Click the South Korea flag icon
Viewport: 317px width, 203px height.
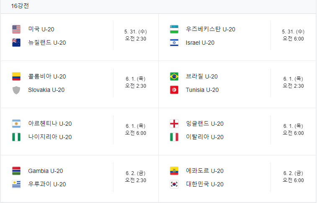tap(174, 184)
